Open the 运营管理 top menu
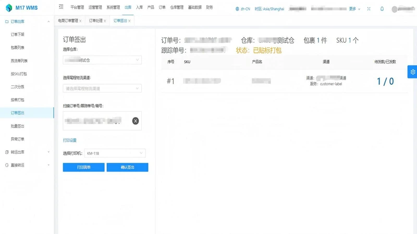This screenshot has width=417, height=234. click(95, 7)
